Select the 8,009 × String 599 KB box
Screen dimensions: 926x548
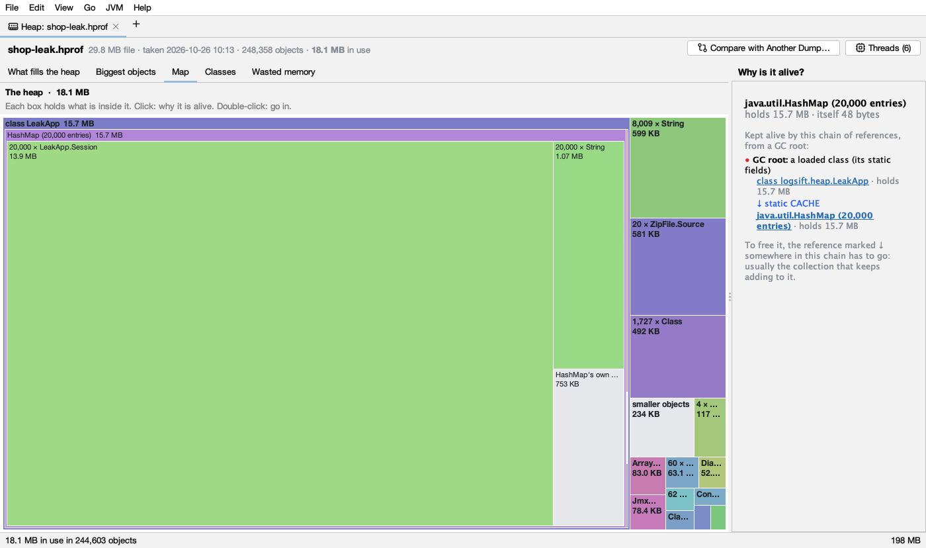click(x=678, y=167)
